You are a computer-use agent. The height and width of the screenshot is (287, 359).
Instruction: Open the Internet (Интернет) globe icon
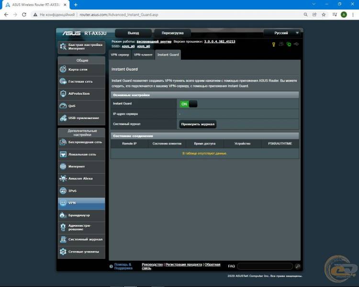(x=63, y=166)
